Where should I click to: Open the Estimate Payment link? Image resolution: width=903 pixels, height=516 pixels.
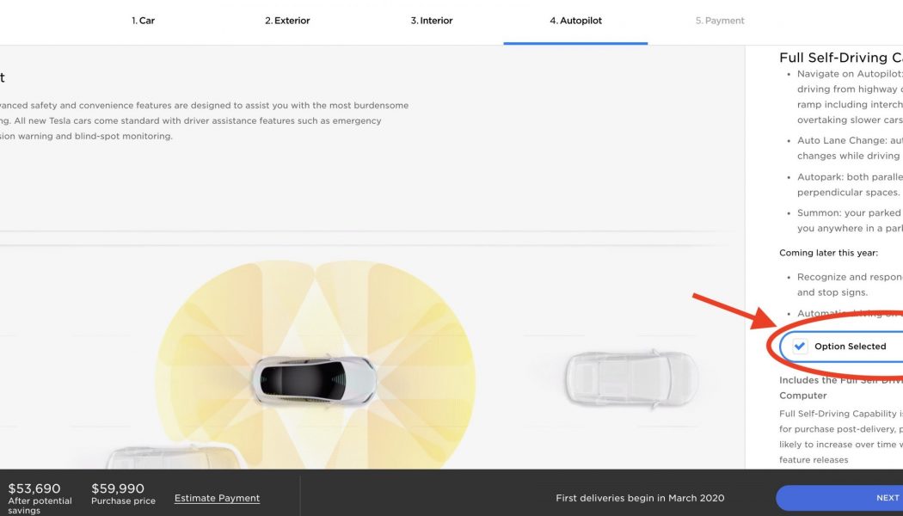coord(217,497)
